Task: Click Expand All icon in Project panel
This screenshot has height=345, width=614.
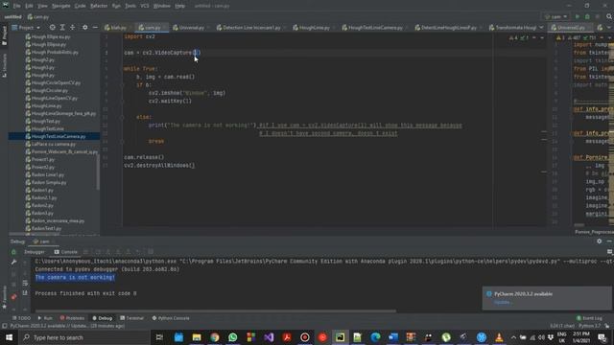Action: [62, 28]
